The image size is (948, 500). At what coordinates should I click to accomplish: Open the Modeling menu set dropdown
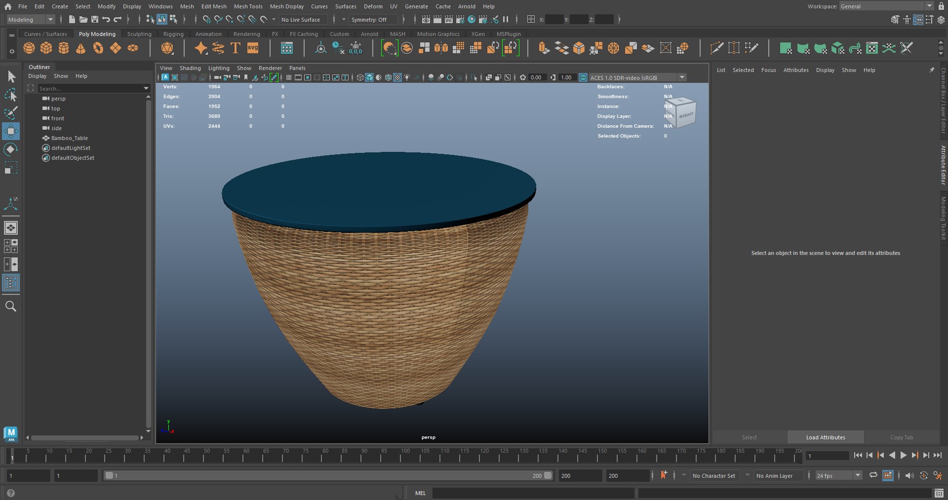(x=31, y=20)
